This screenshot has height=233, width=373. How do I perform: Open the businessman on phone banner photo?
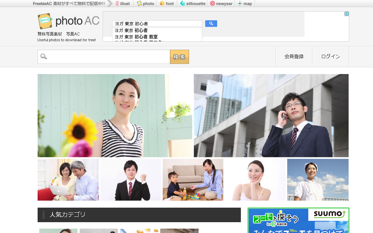point(271,116)
